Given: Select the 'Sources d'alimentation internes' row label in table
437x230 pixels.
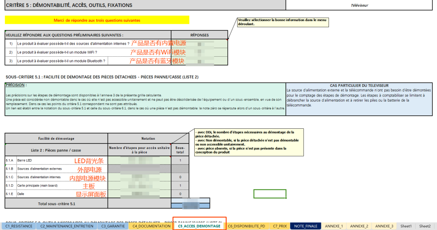Looking at the screenshot, I should [39, 177].
